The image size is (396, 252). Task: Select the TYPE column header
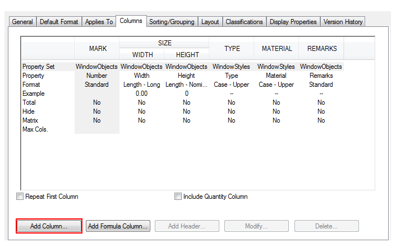[232, 49]
